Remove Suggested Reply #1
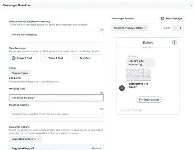The image size is (195, 150). 97,148
